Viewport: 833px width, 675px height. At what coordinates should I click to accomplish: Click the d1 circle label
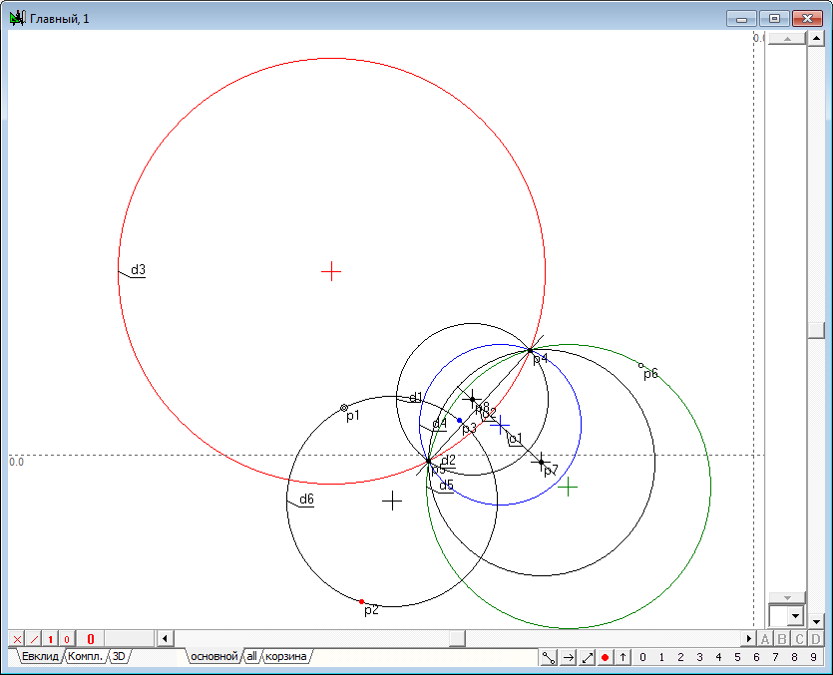coord(416,397)
